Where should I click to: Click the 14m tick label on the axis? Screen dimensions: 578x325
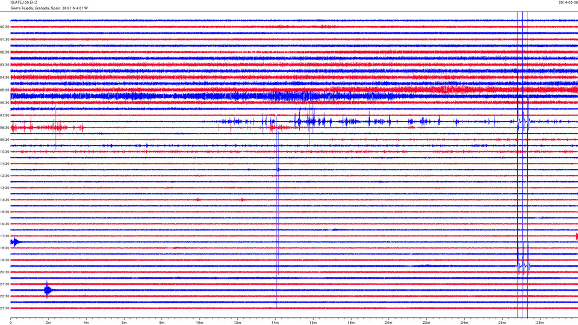pos(275,323)
